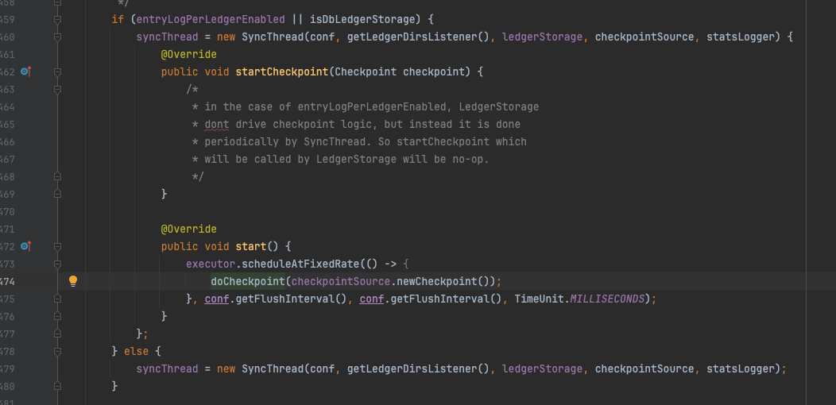Click the startCheckpoint method name

[282, 71]
